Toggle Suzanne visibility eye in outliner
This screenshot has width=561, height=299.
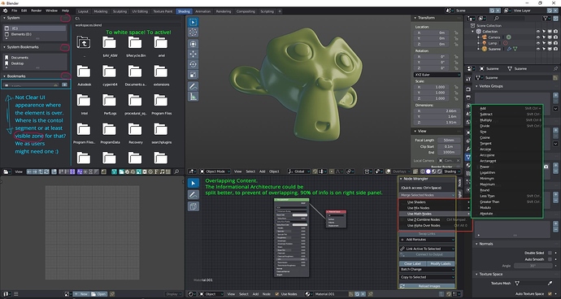[538, 49]
